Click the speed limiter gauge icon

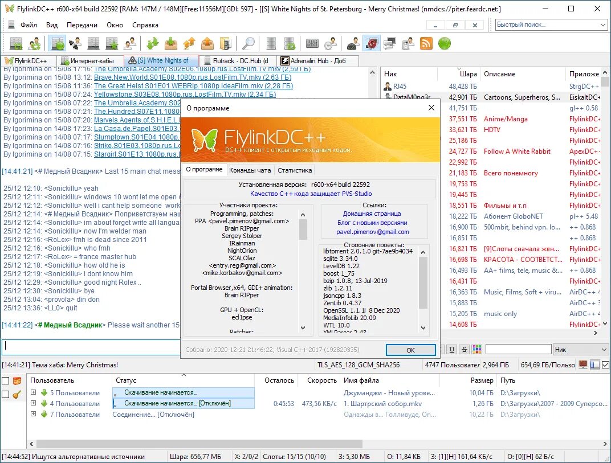tap(353, 43)
